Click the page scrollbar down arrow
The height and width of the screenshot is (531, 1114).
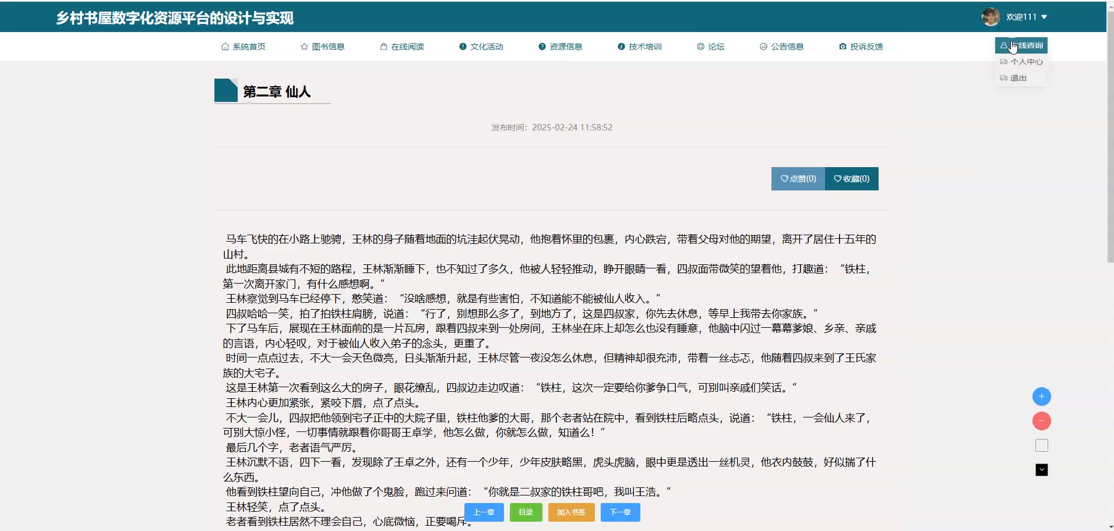tap(1111, 527)
